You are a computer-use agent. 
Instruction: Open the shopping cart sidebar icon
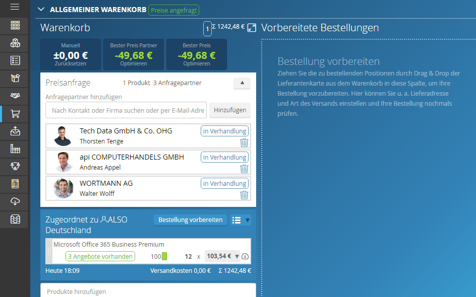coord(15,114)
